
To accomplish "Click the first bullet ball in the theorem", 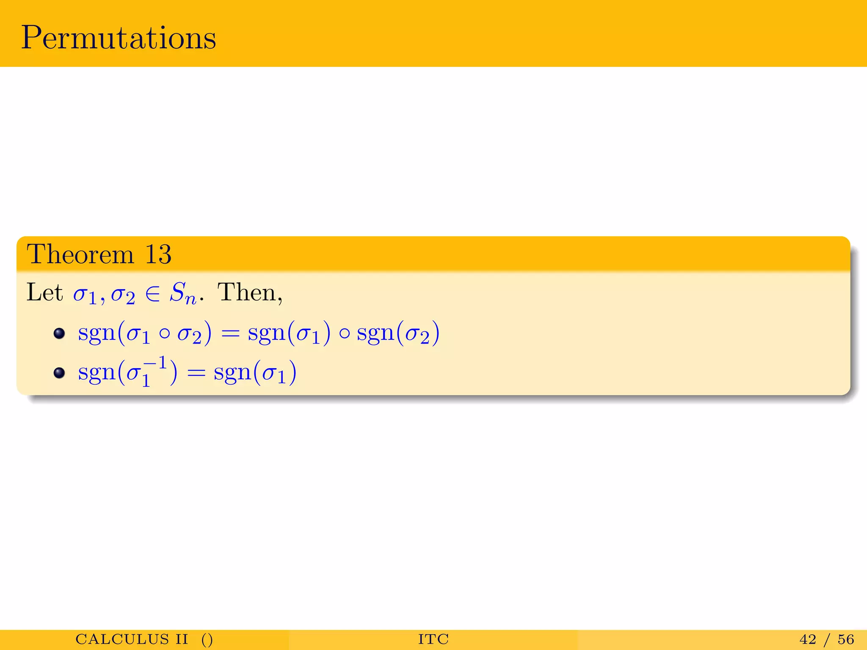I will [x=59, y=333].
